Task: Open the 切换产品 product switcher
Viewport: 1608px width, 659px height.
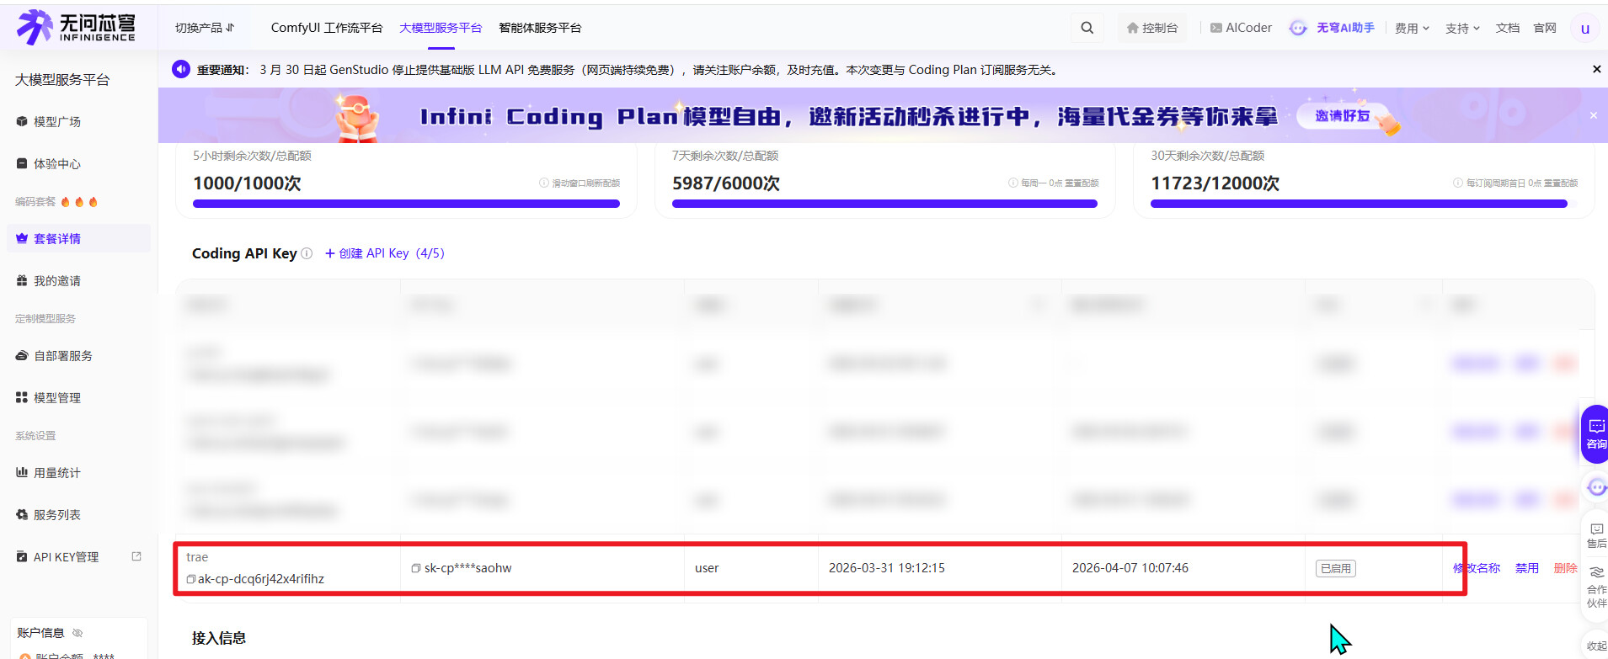Action: click(x=205, y=28)
